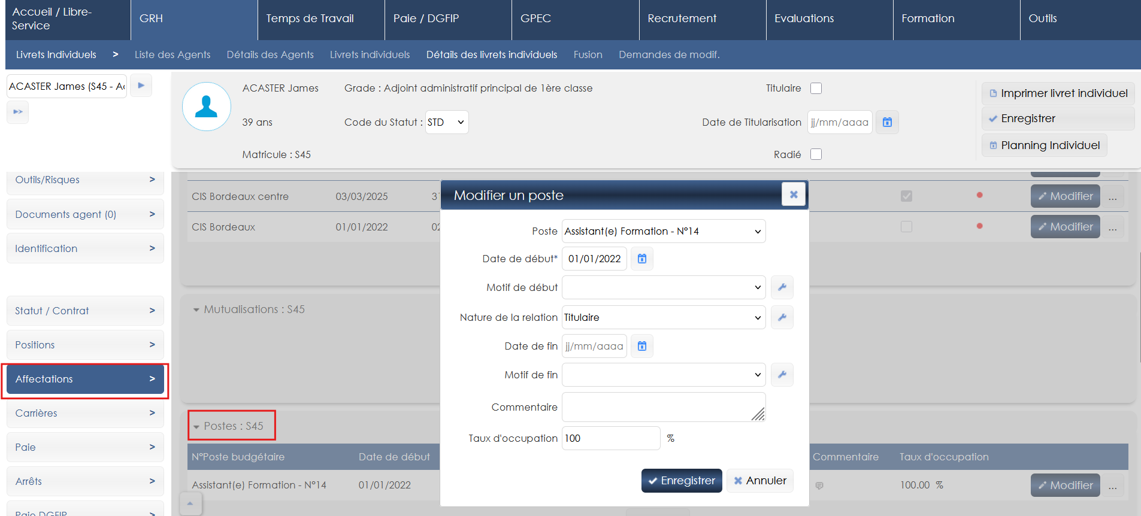Collapse the Postes : S45 section
Screen dimensions: 1141x516
[x=196, y=426]
